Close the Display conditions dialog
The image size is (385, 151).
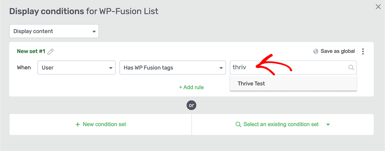click(378, 7)
